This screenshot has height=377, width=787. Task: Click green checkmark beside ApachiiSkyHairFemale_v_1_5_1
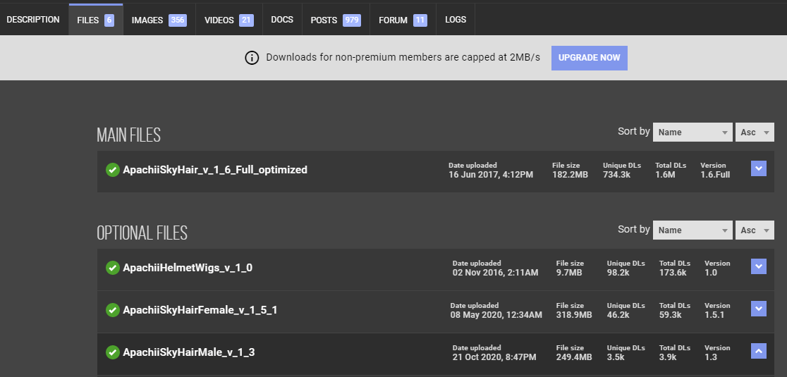coord(112,310)
